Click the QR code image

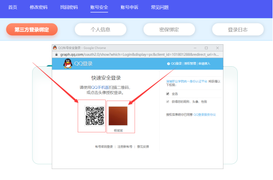pos(95,116)
